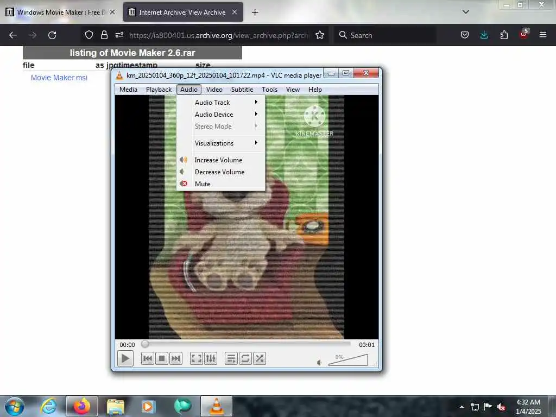Viewport: 556px width, 417px height.
Task: Close the Internet Archive View Archive tab
Action: [235, 12]
